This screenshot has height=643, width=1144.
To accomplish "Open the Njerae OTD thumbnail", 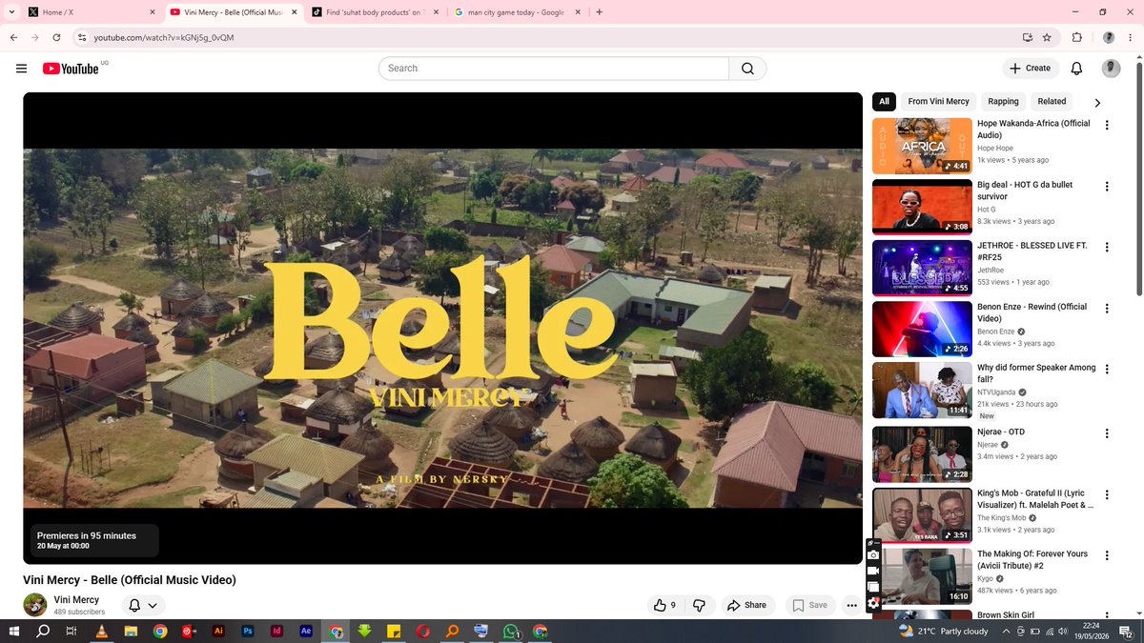I will 922,454.
